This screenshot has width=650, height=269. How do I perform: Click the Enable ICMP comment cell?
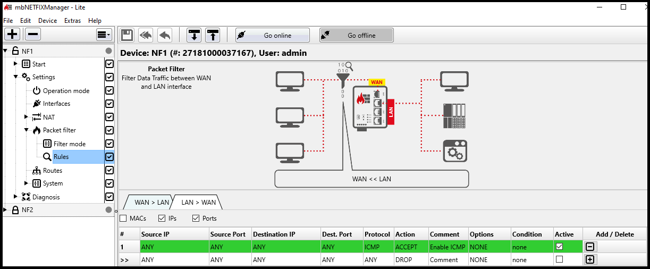(x=448, y=247)
